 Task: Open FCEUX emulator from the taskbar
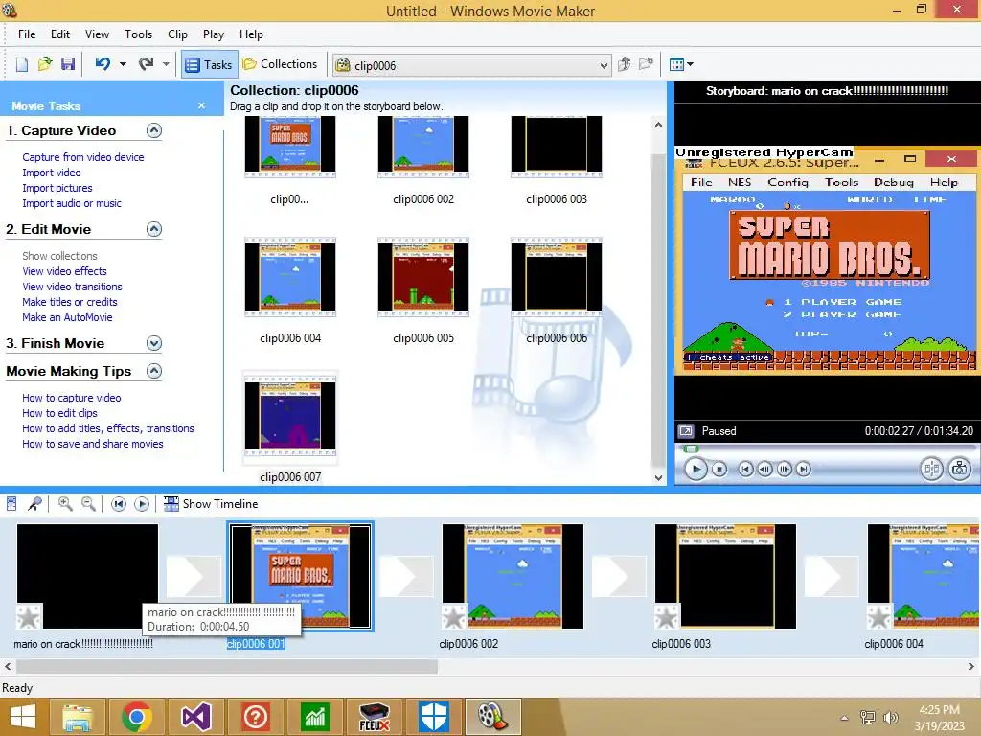tap(374, 717)
